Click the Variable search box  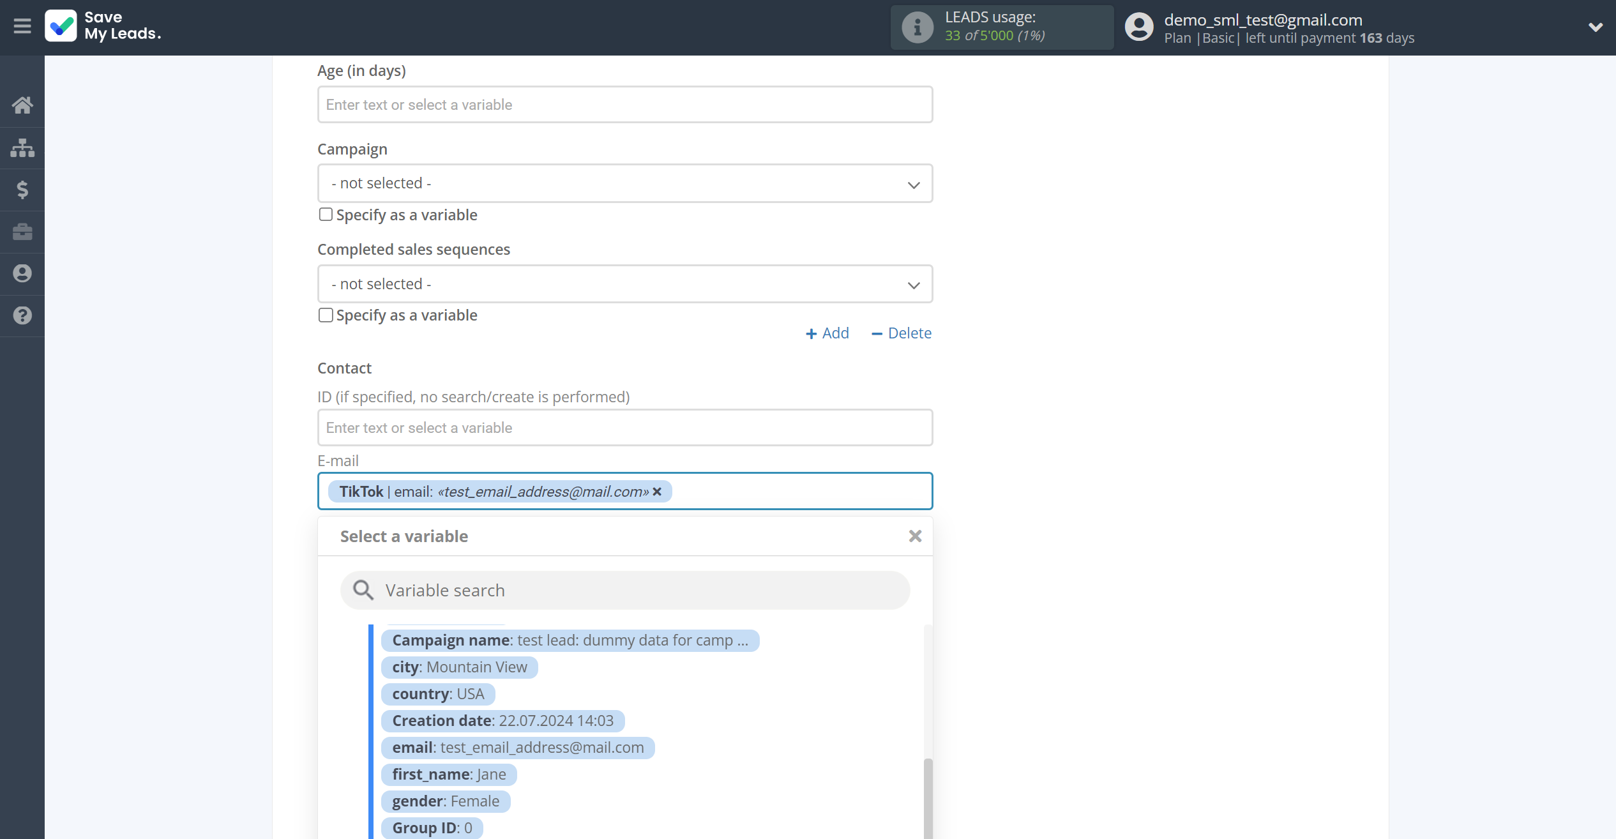coord(625,591)
